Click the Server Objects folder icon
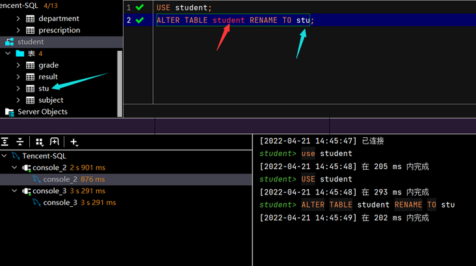The image size is (476, 266). [9, 112]
